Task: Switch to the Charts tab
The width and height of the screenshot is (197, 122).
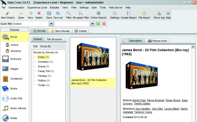Action: 81,31
